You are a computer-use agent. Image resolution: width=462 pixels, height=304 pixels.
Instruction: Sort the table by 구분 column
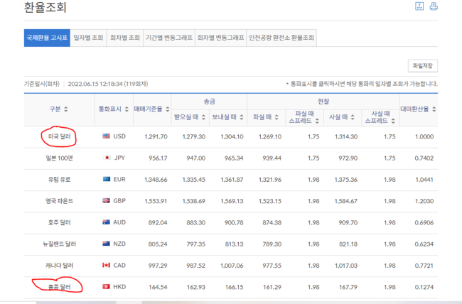click(66, 109)
